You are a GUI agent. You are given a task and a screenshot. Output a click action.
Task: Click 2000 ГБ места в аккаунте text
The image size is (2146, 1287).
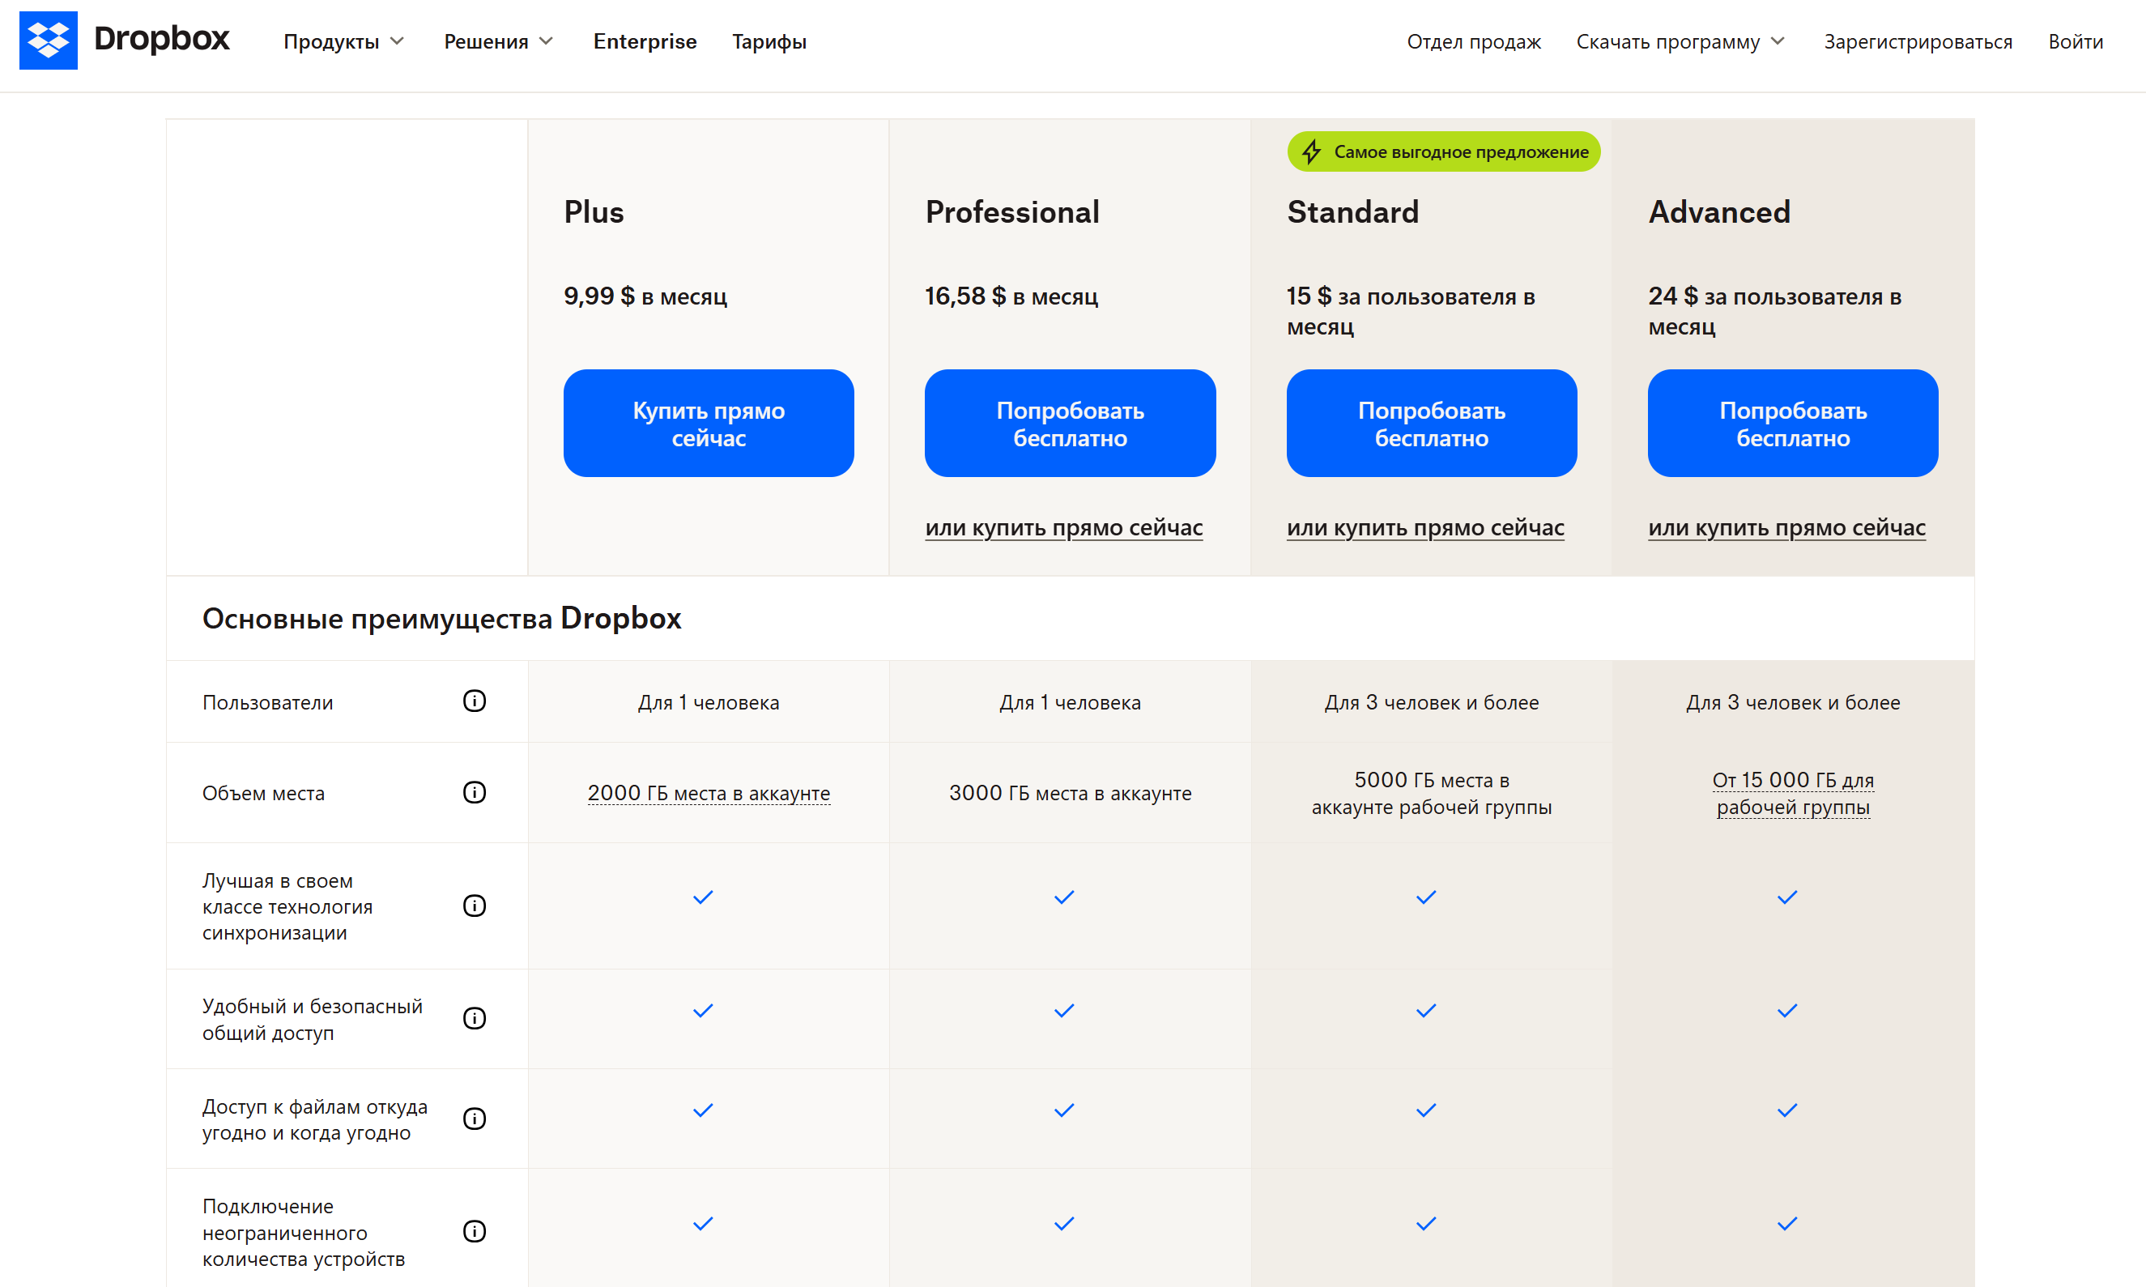(x=709, y=793)
